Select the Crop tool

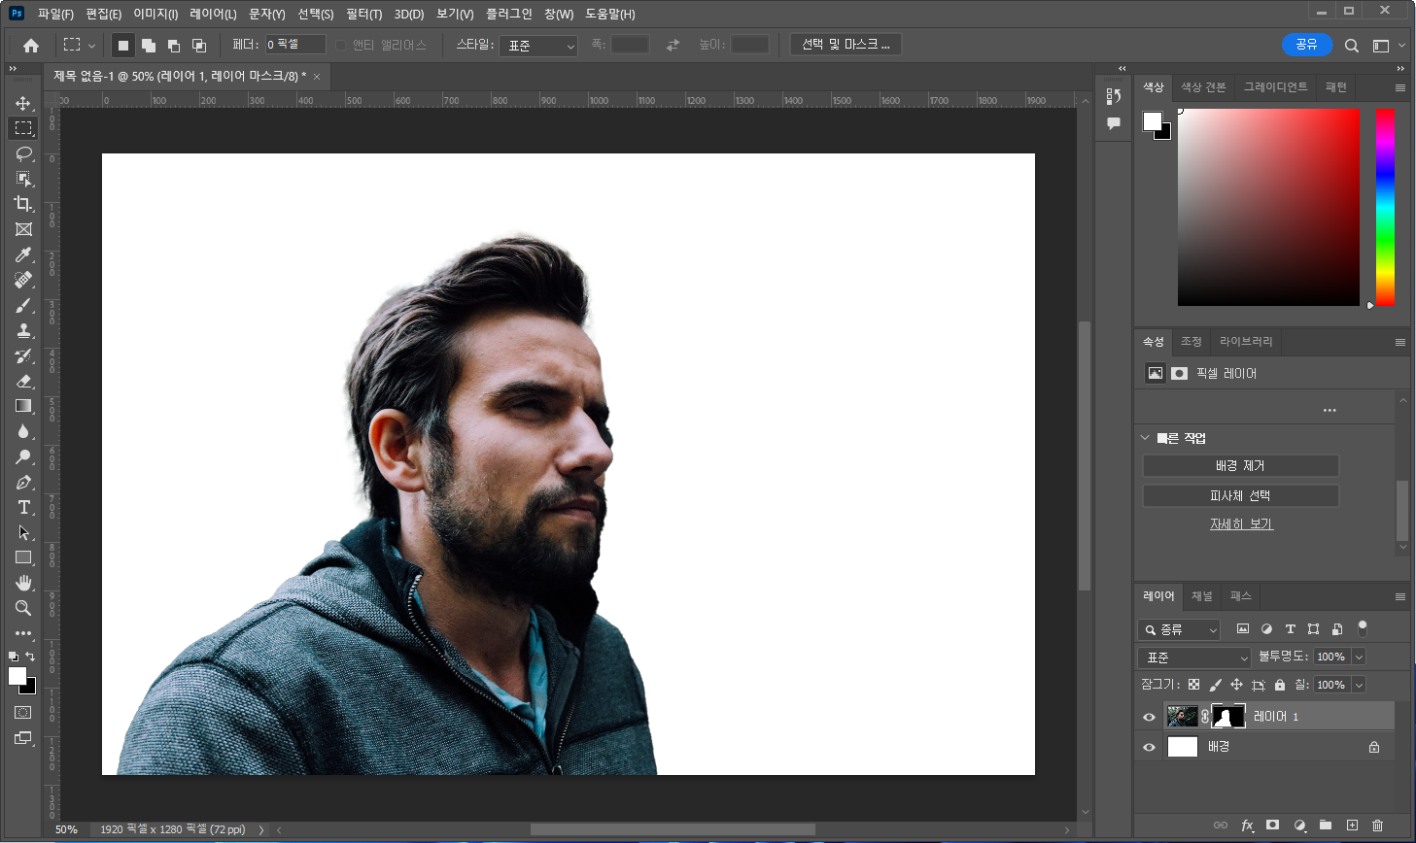click(x=23, y=204)
